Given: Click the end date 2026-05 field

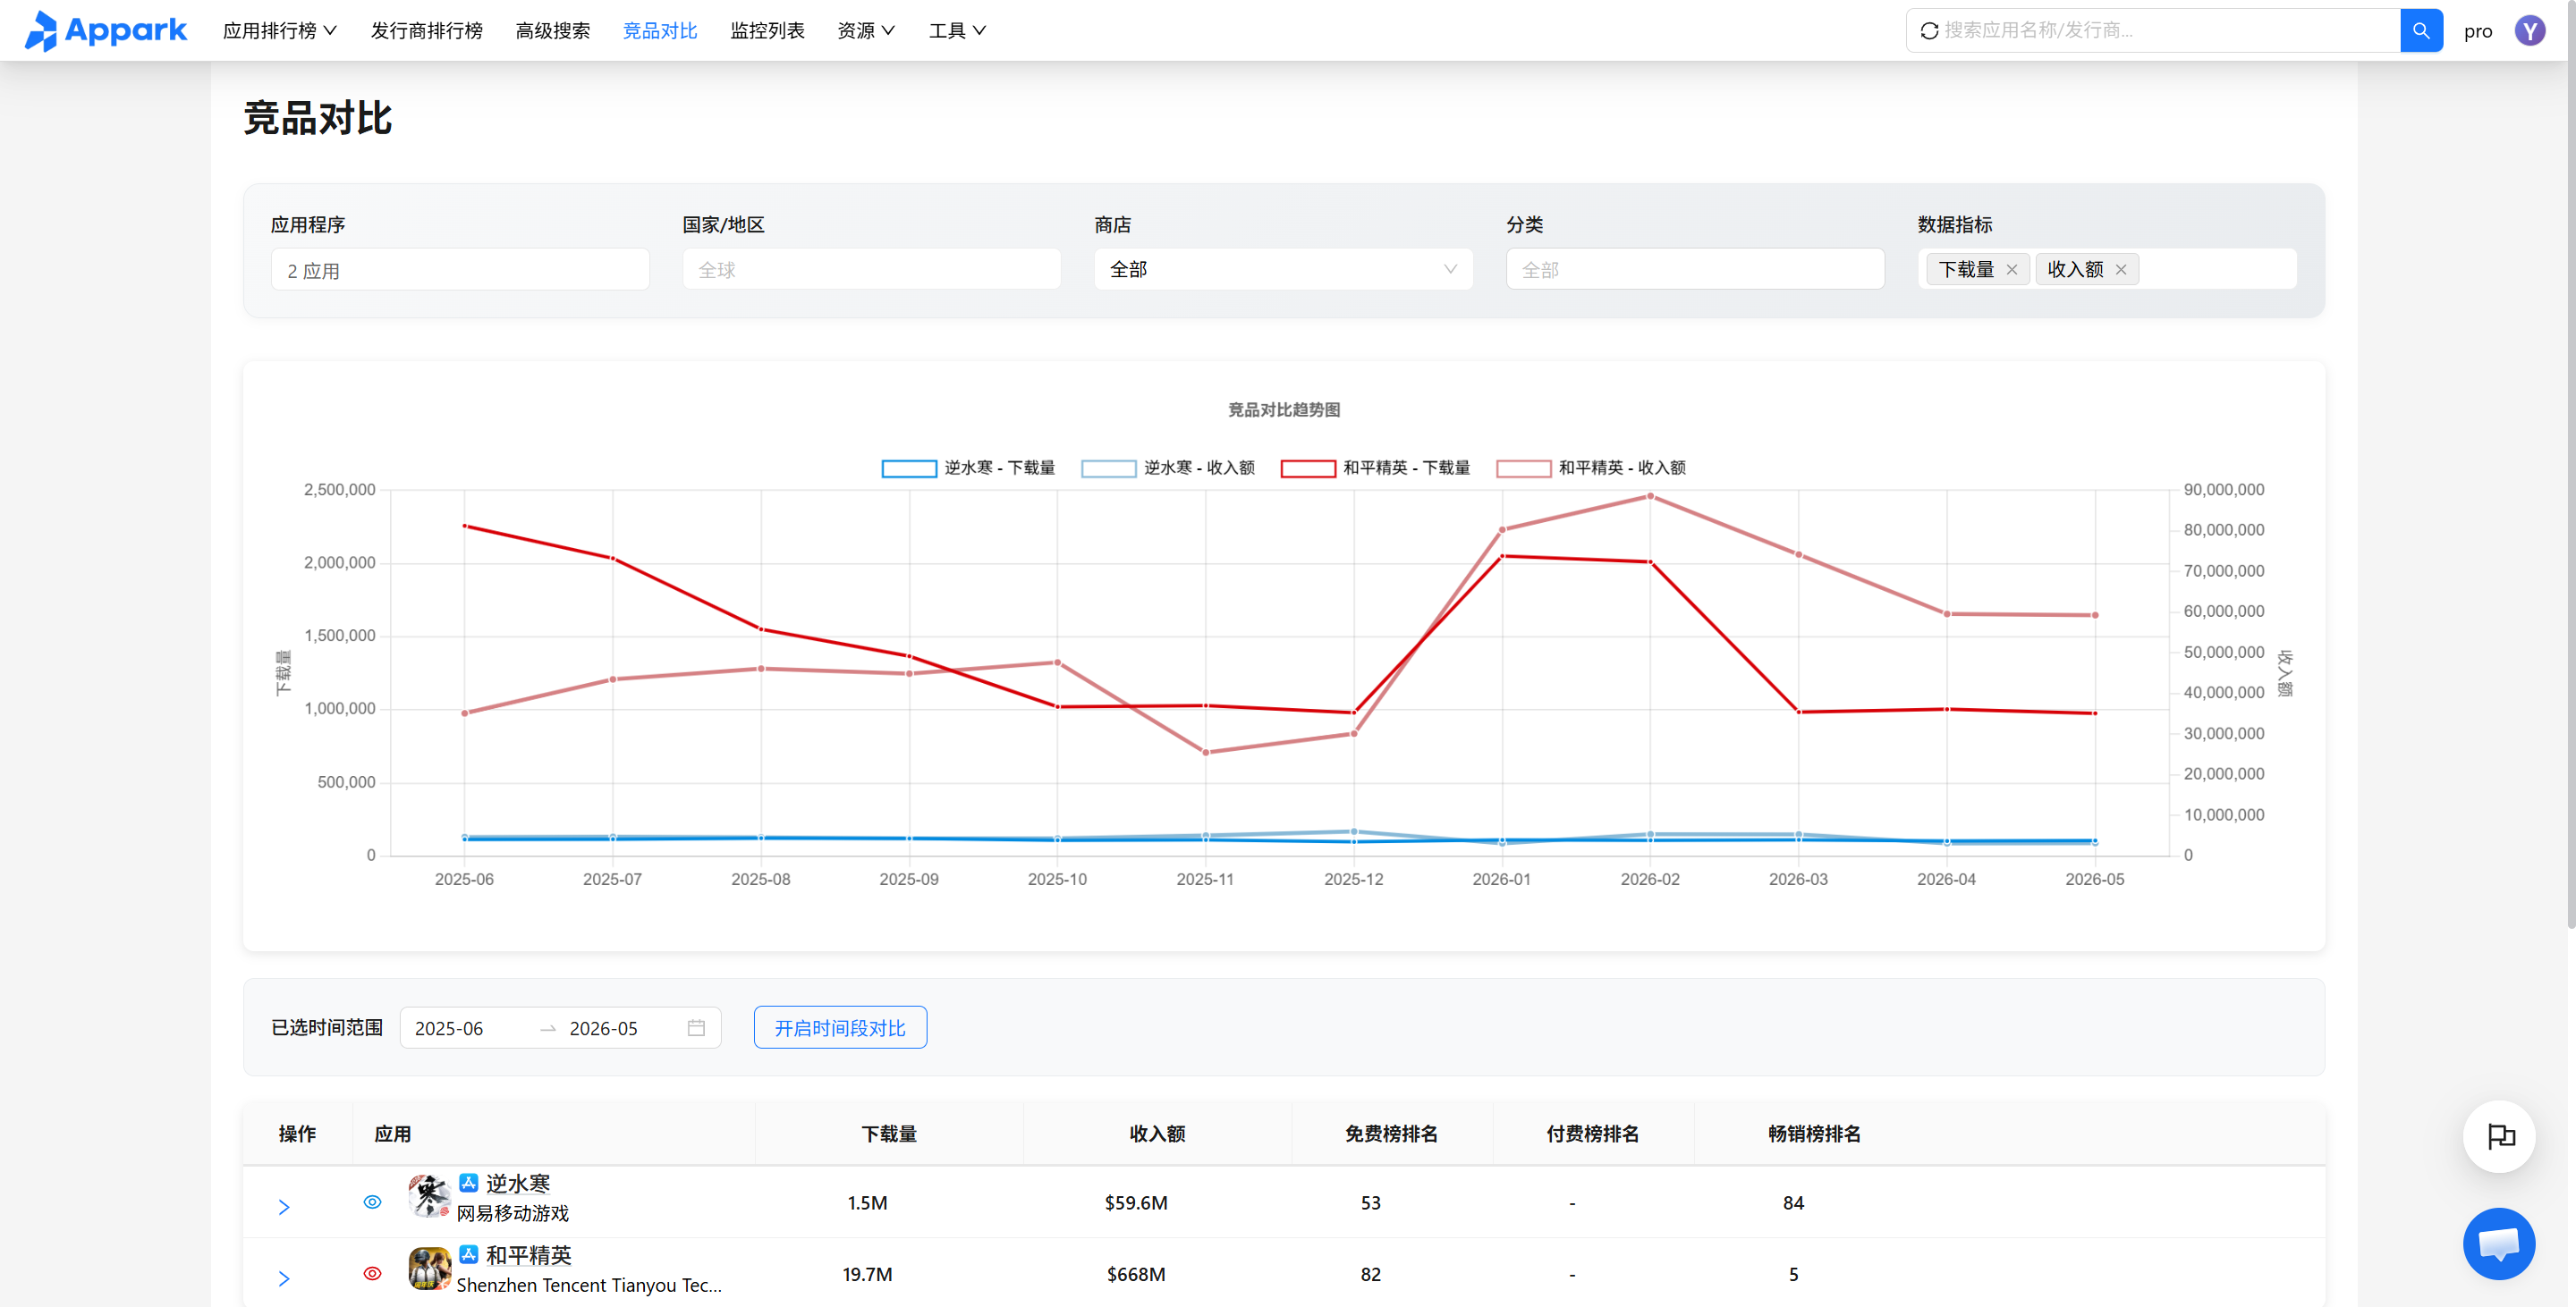Looking at the screenshot, I should [622, 1028].
